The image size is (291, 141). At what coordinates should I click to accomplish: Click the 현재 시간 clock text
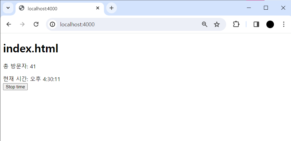click(x=32, y=79)
